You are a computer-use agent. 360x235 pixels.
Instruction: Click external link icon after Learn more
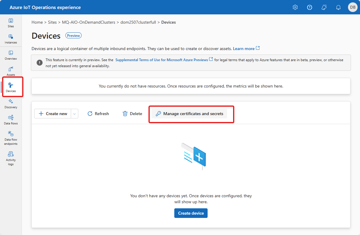pos(258,48)
